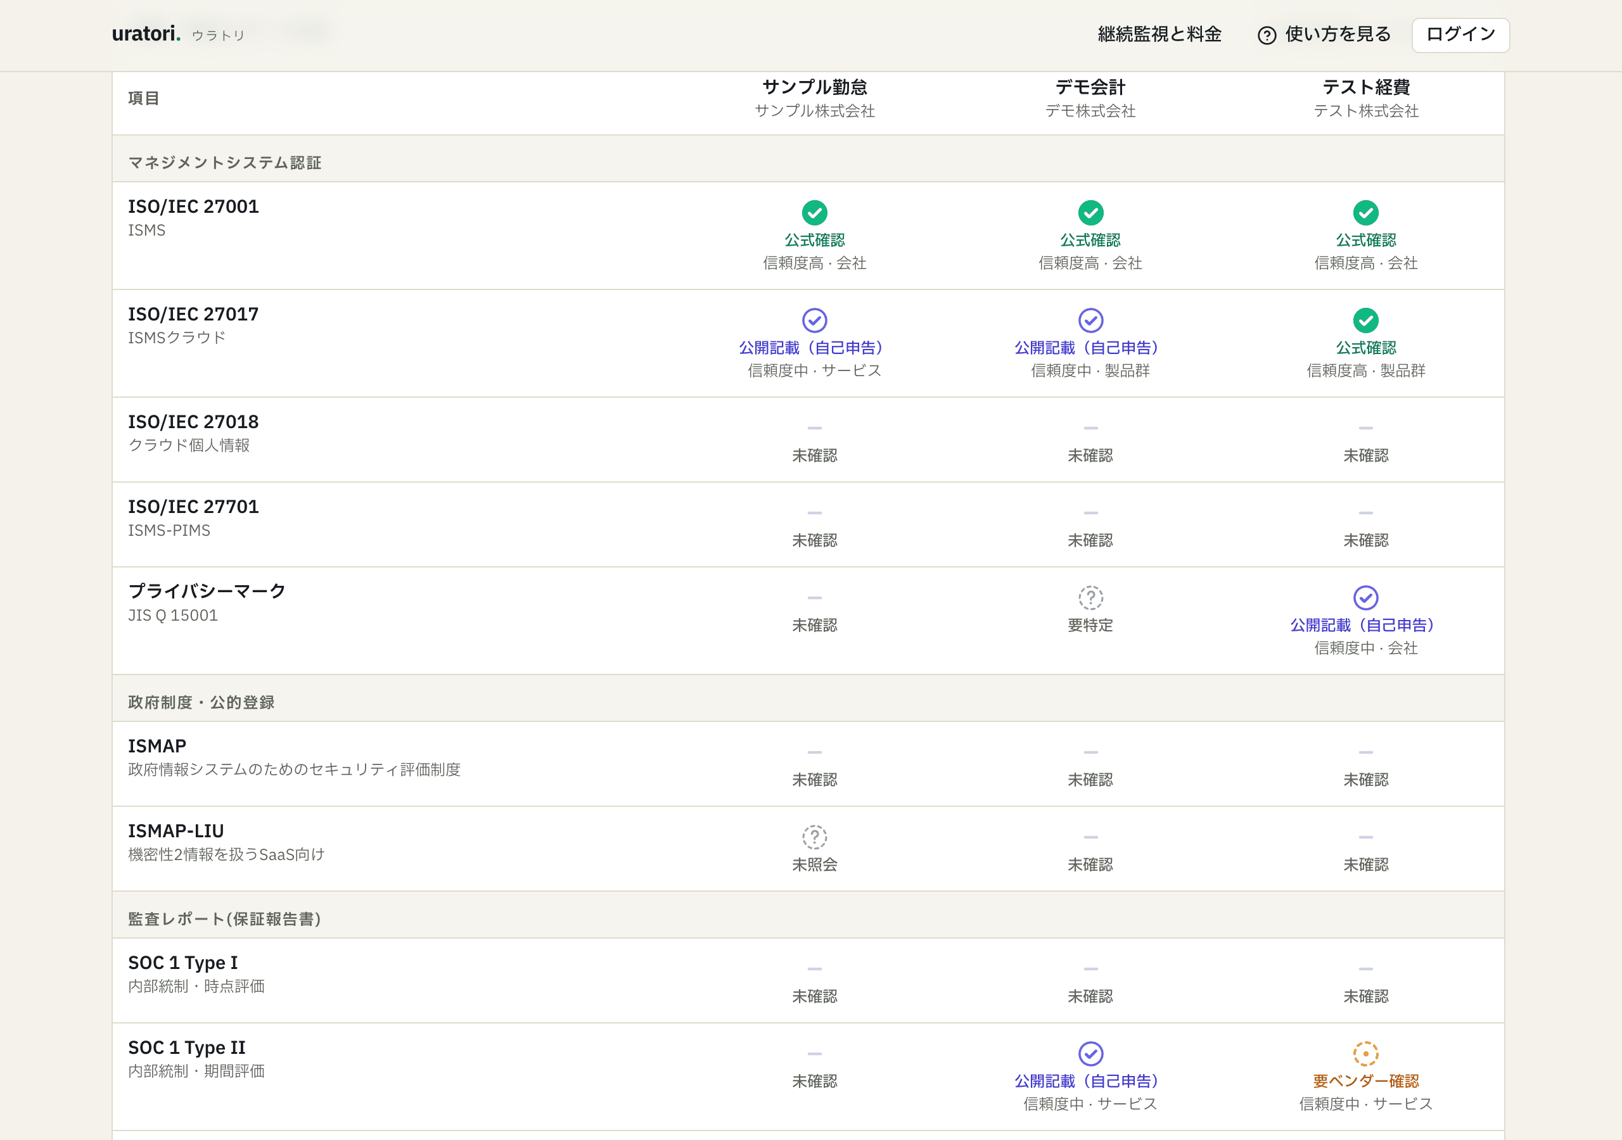Select the プライバシーマーク row title

tap(207, 591)
